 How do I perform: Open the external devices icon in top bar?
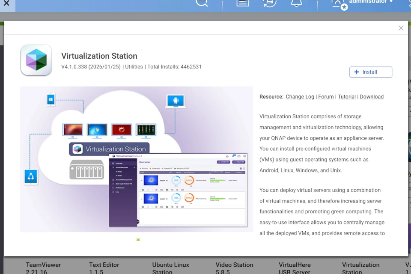[269, 3]
